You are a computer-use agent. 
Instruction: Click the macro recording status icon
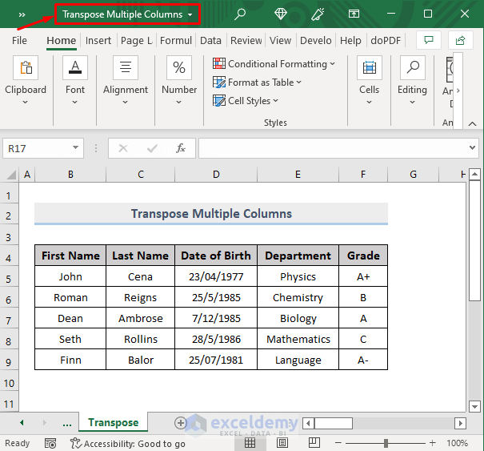50,443
